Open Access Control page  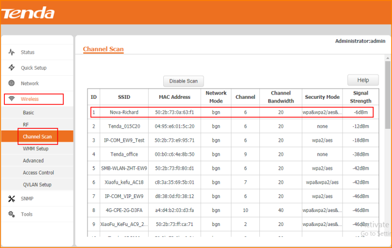tap(38, 173)
